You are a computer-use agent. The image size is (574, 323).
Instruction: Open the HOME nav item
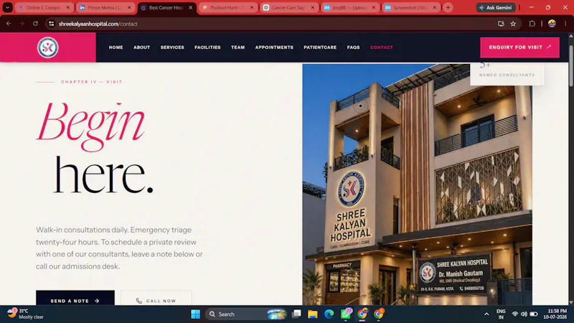[116, 47]
